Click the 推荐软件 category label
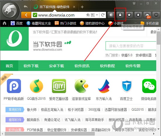 15,120
